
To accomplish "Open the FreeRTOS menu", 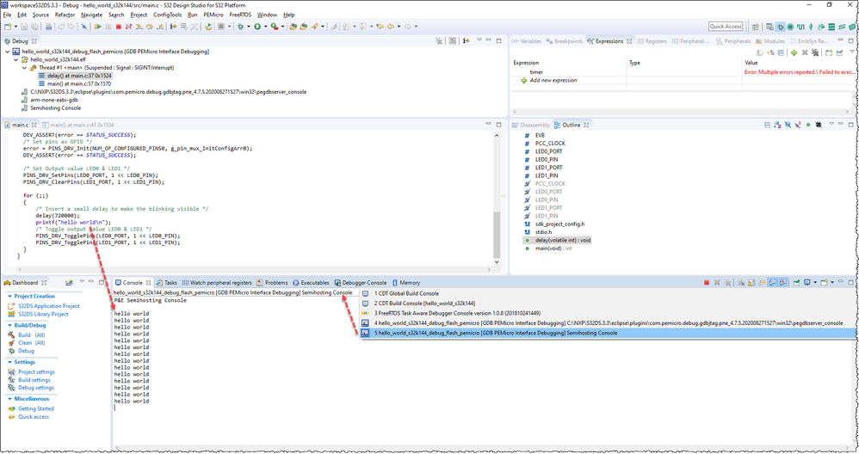I will click(x=240, y=15).
